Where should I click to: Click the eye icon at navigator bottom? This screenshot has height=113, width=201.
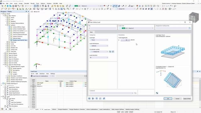pos(6,109)
